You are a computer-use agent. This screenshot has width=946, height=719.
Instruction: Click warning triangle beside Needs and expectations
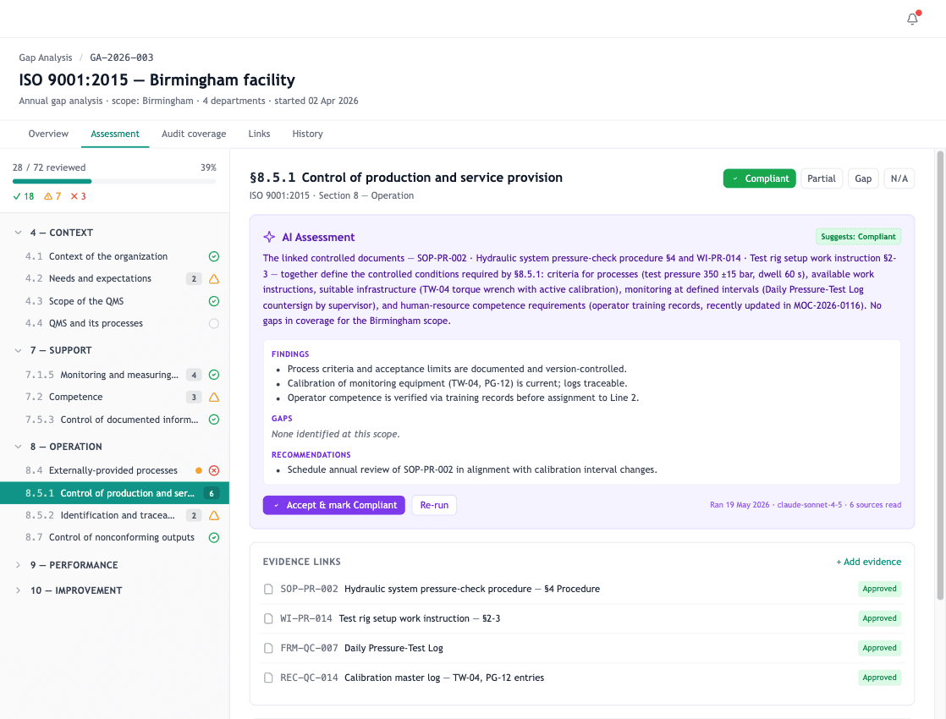click(x=213, y=278)
